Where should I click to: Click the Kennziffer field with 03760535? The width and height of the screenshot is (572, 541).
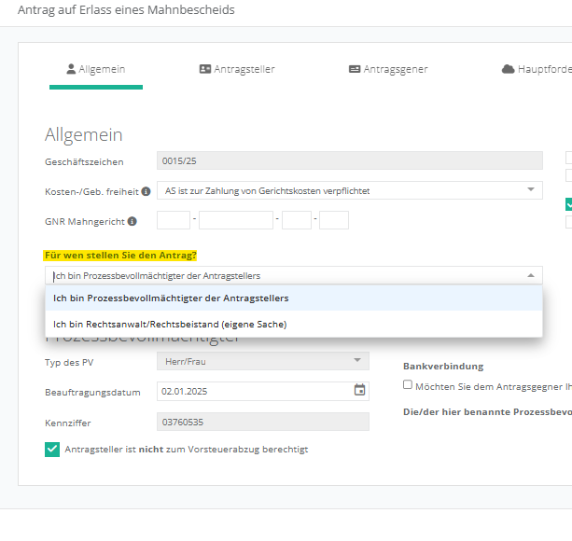pos(262,422)
